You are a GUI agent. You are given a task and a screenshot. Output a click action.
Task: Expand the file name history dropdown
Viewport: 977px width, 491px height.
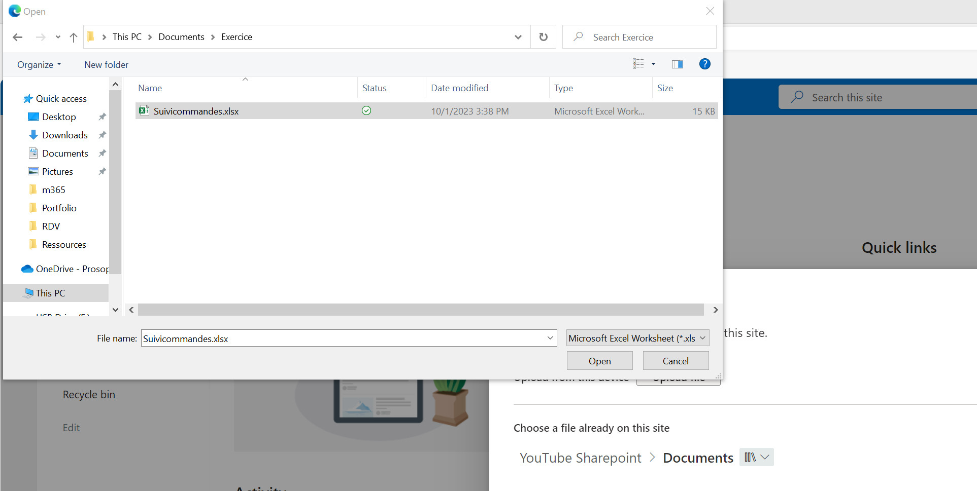(550, 338)
